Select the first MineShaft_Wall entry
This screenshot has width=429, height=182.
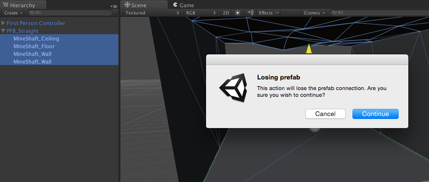coord(59,54)
